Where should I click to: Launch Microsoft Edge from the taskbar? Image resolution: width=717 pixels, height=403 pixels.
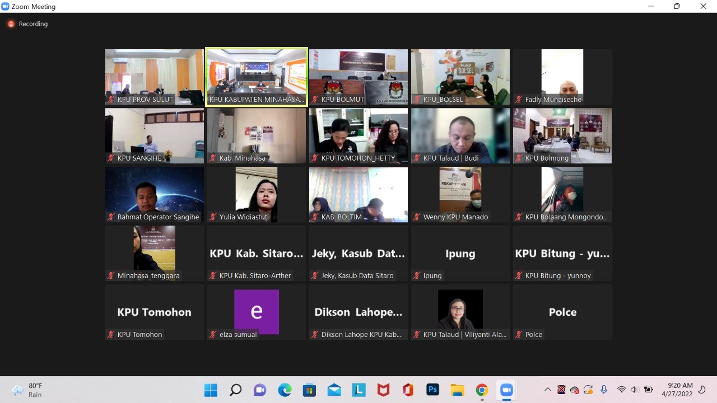tap(285, 390)
